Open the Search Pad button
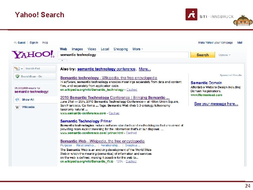The height and width of the screenshot is (190, 253). click(x=35, y=69)
